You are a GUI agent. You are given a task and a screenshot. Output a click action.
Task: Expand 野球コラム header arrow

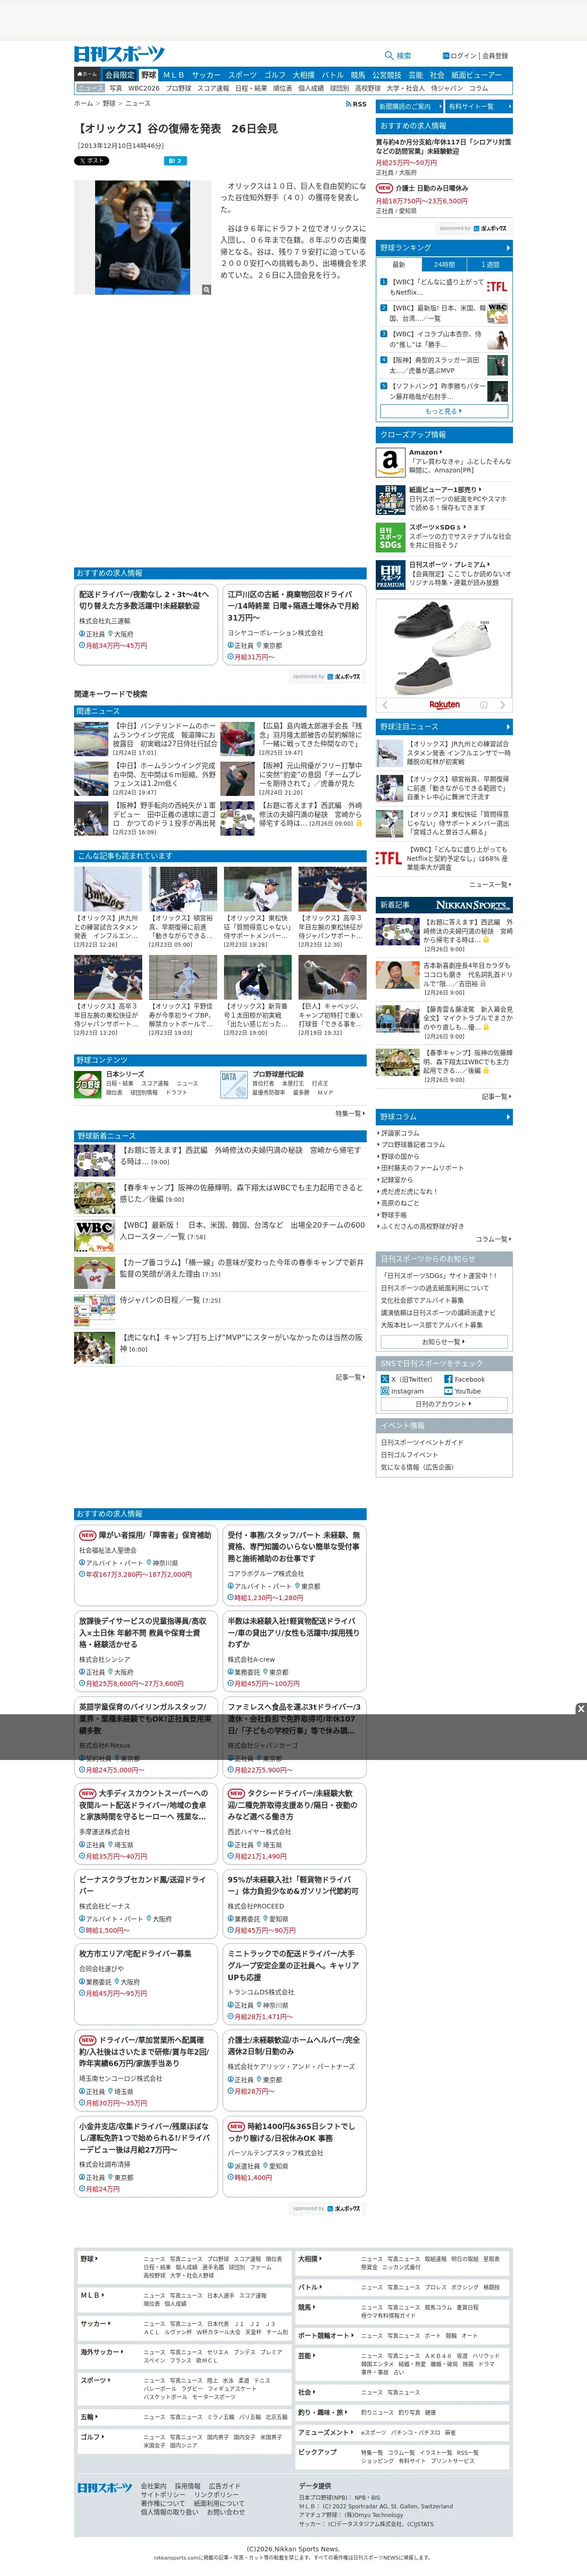tap(507, 1116)
